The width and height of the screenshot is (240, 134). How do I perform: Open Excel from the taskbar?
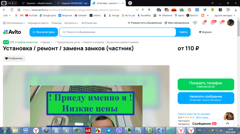tap(150, 131)
